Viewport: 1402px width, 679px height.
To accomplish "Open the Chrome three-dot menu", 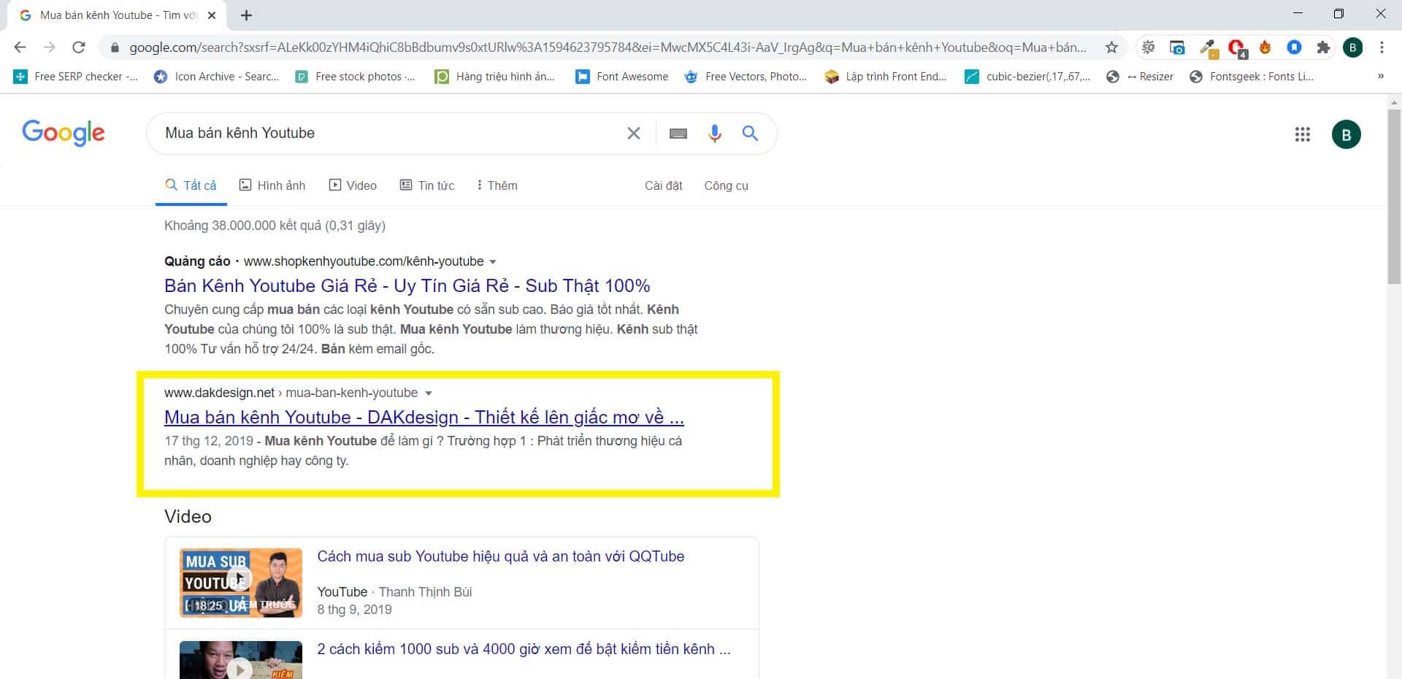I will point(1382,47).
